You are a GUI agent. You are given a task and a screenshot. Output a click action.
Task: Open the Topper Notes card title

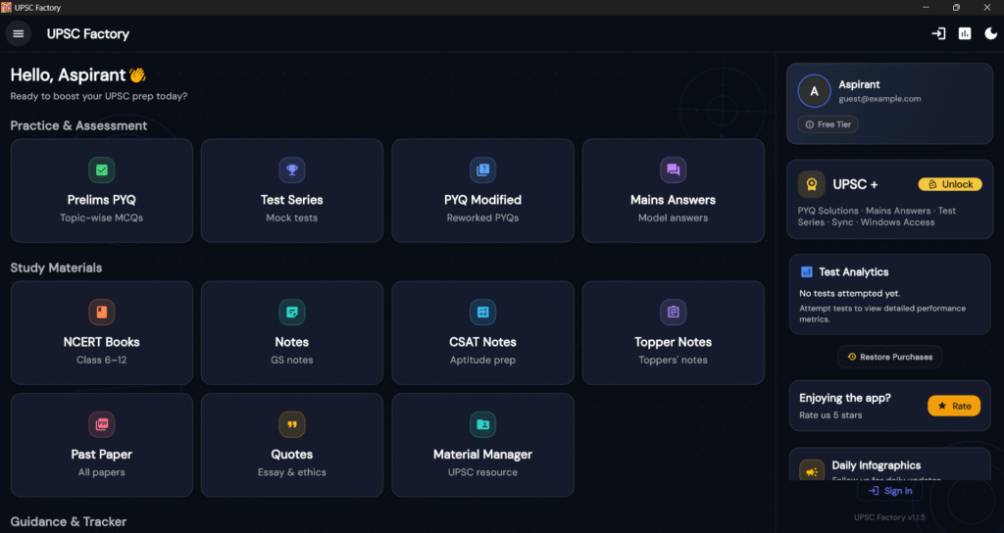click(x=673, y=342)
